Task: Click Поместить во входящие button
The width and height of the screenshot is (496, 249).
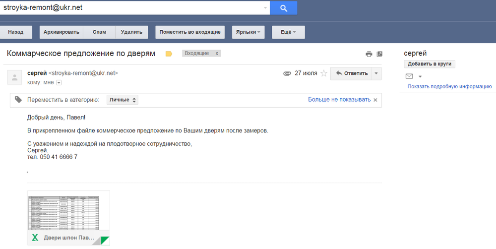Action: 190,32
